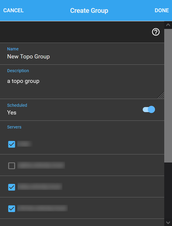172x226 pixels.
Task: Click the Servers section label
Action: coord(14,127)
